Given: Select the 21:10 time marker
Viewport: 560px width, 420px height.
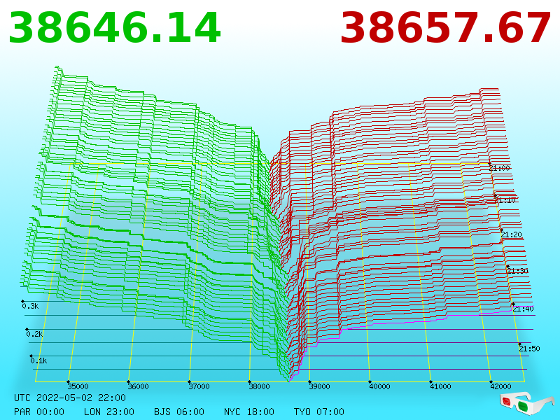Looking at the screenshot, I should (505, 200).
